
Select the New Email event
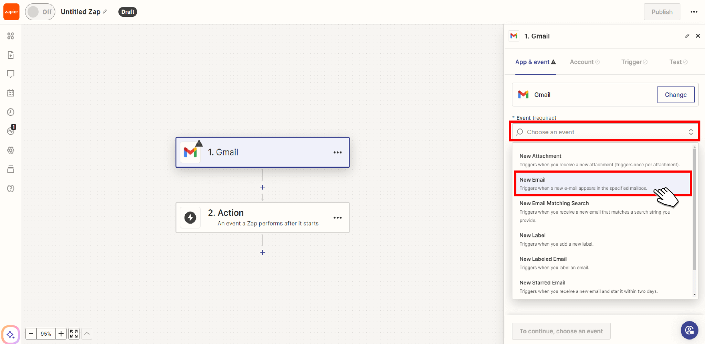pos(602,184)
